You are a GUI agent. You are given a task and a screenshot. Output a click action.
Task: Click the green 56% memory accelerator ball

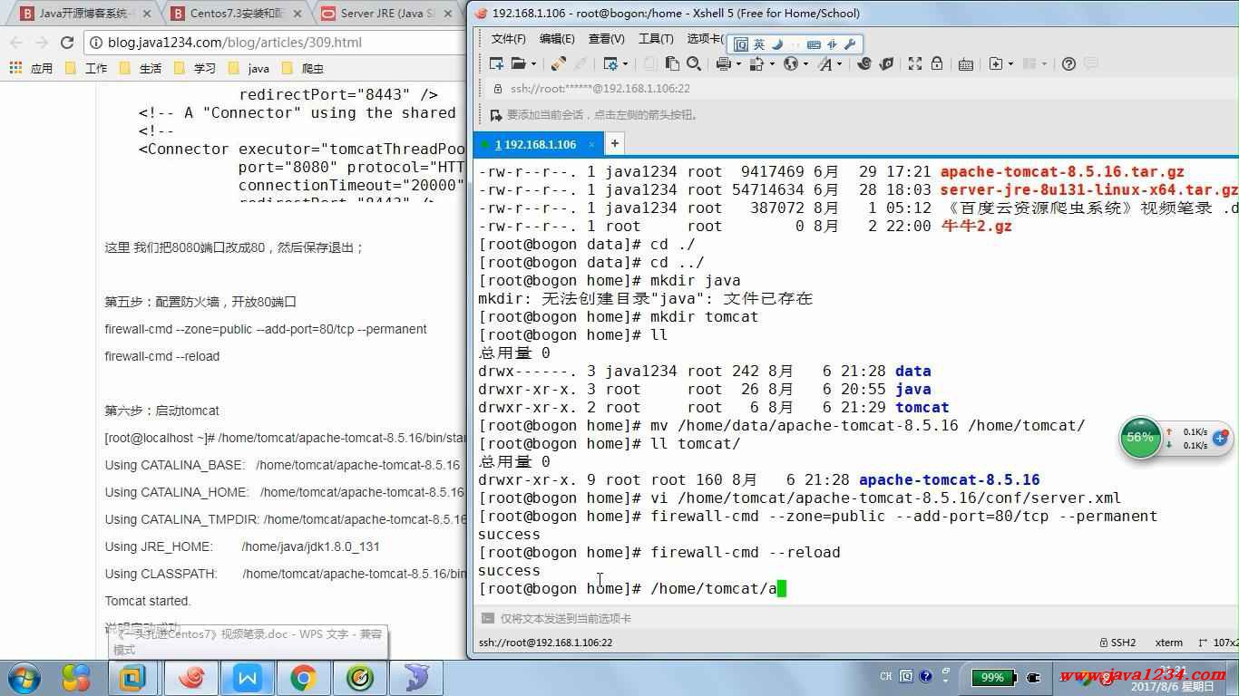pos(1140,438)
